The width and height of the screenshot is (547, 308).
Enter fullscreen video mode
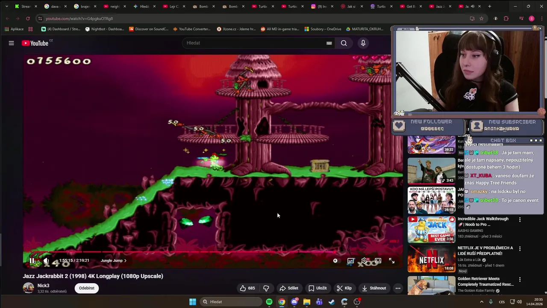click(391, 261)
